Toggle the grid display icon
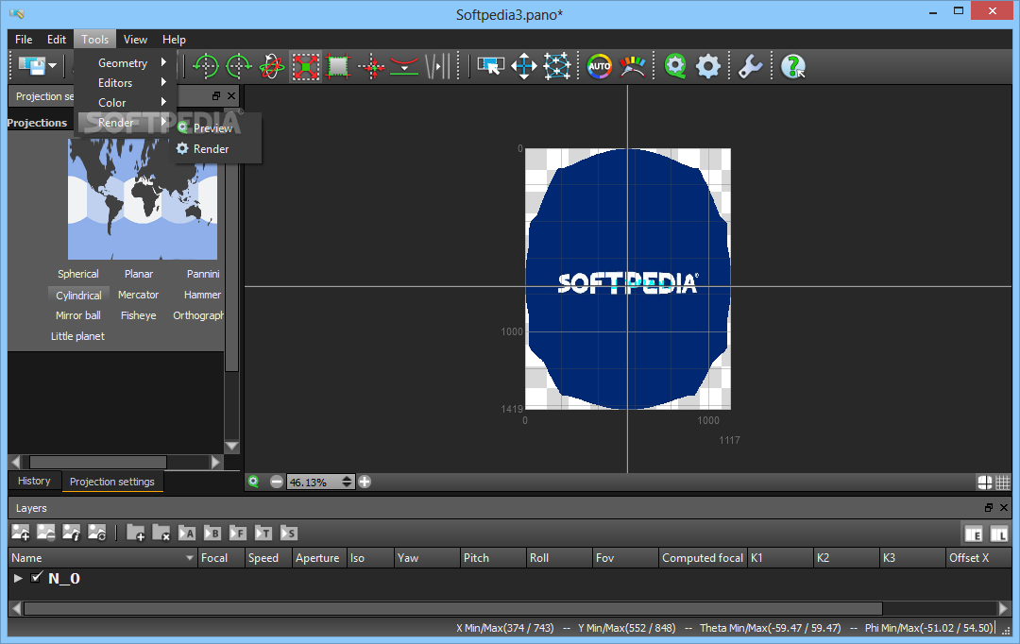Screen dimensions: 1020x644 click(x=1003, y=482)
